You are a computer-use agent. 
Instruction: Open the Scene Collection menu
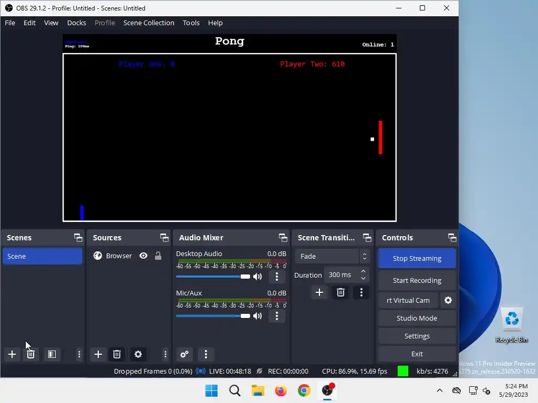click(x=149, y=23)
